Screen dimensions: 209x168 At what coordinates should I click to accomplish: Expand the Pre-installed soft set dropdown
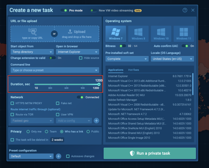pos(127,59)
